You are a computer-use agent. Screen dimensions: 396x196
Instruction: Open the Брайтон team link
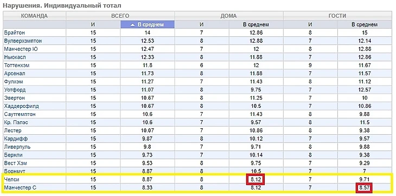(15, 32)
